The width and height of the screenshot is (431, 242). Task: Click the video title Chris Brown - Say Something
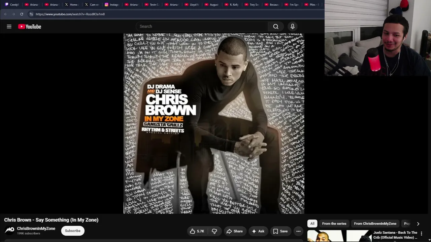coord(51,220)
